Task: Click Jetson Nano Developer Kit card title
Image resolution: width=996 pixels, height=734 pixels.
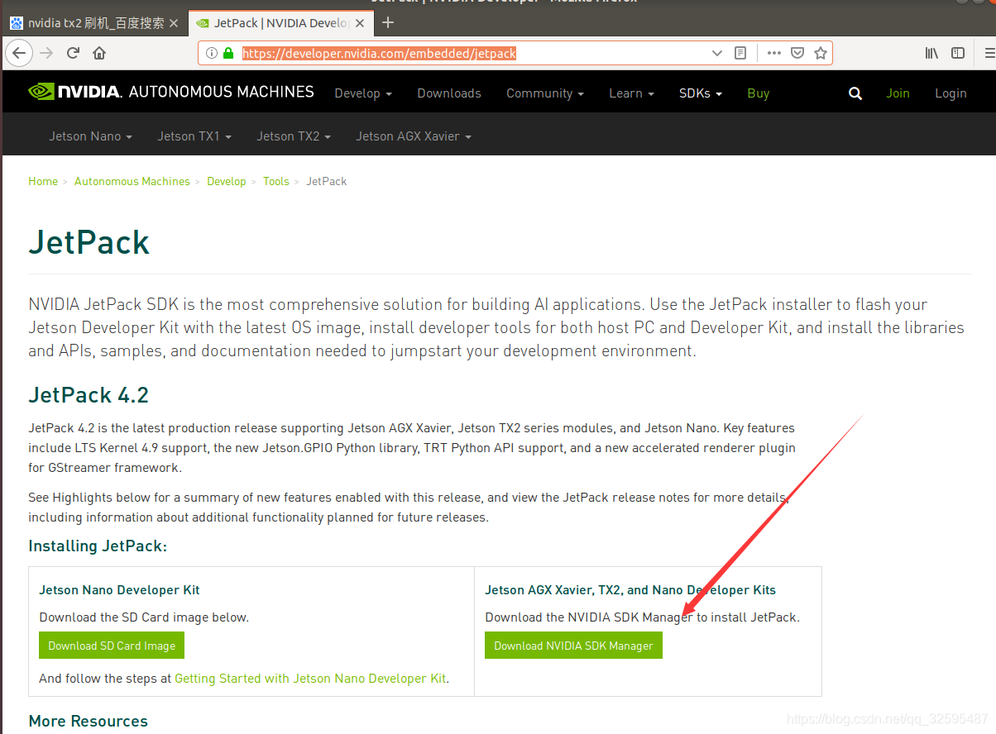Action: pos(119,590)
